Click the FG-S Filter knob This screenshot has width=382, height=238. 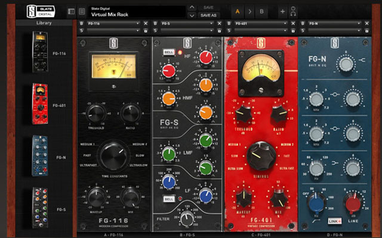click(x=187, y=218)
